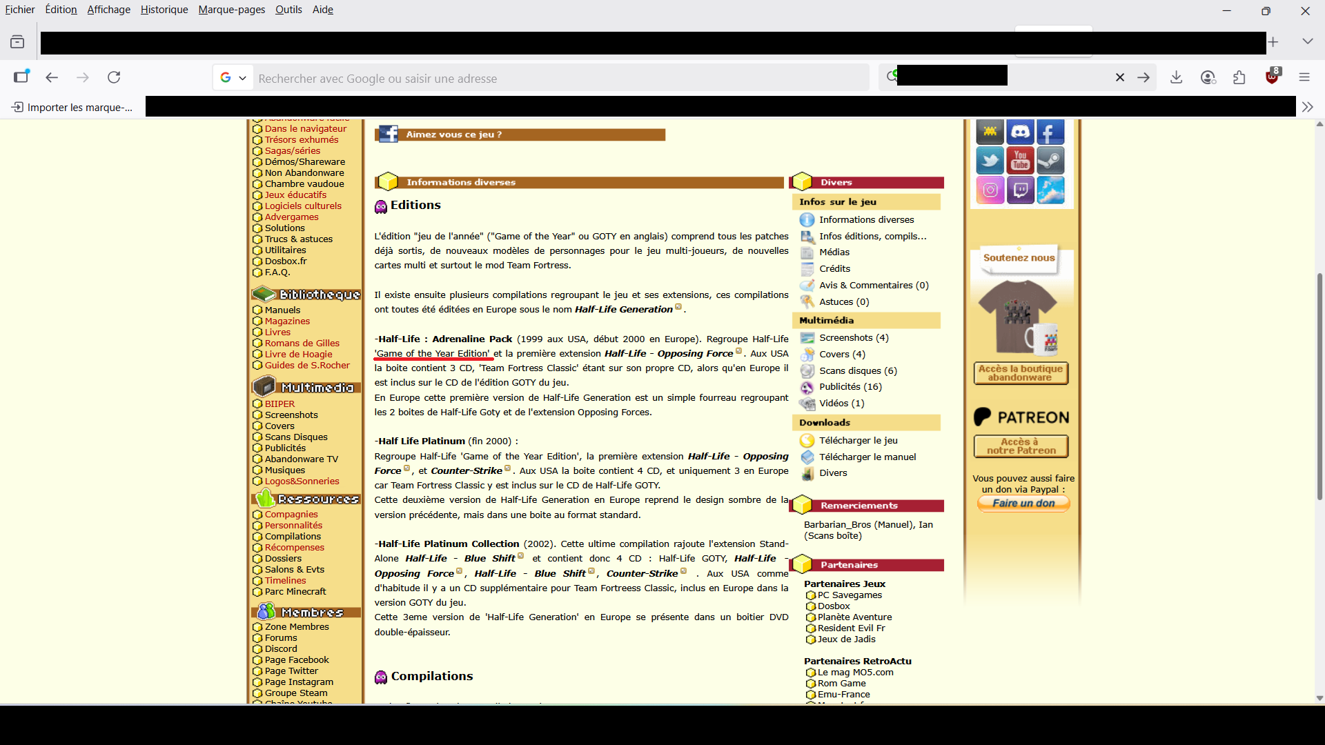Open the Instagram icon
Screen dimensions: 1325x745
pyautogui.click(x=990, y=190)
